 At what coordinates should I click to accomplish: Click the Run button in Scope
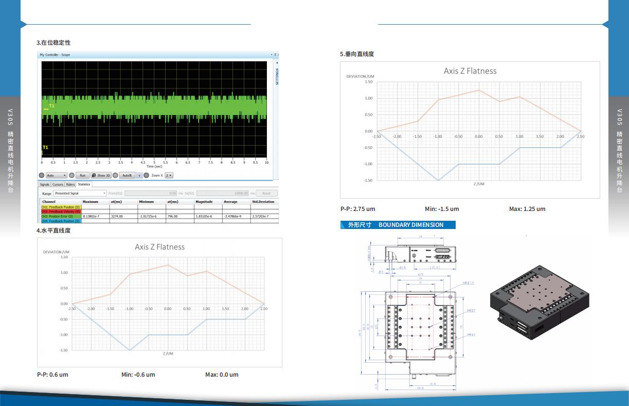pyautogui.click(x=83, y=175)
